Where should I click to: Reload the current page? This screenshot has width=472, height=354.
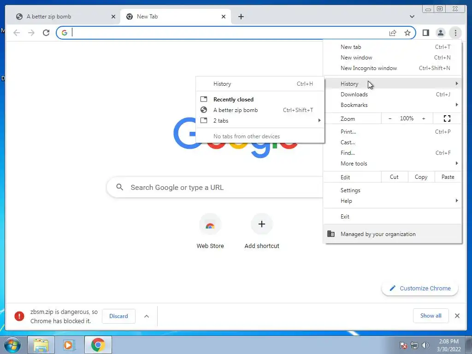[x=46, y=33]
